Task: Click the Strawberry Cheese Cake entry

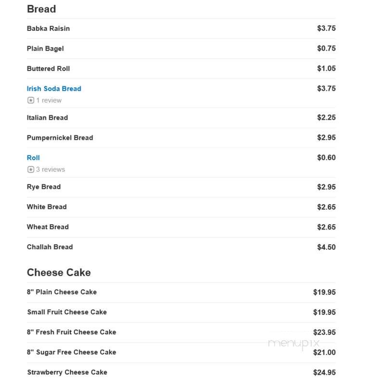Action: [x=67, y=372]
